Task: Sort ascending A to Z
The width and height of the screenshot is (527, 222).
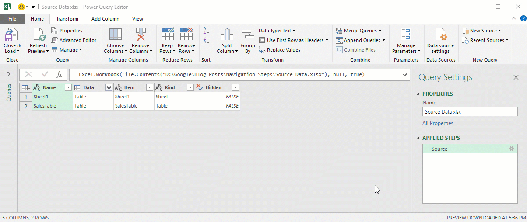Action: pos(206,31)
